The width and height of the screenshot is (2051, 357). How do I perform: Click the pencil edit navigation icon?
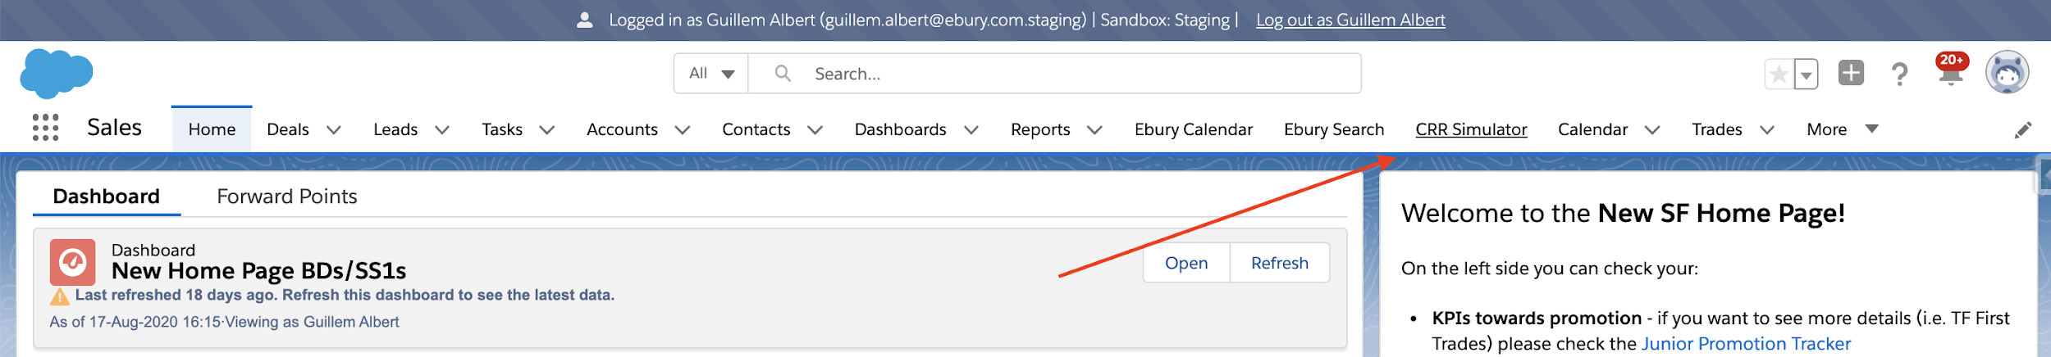[x=2022, y=130]
